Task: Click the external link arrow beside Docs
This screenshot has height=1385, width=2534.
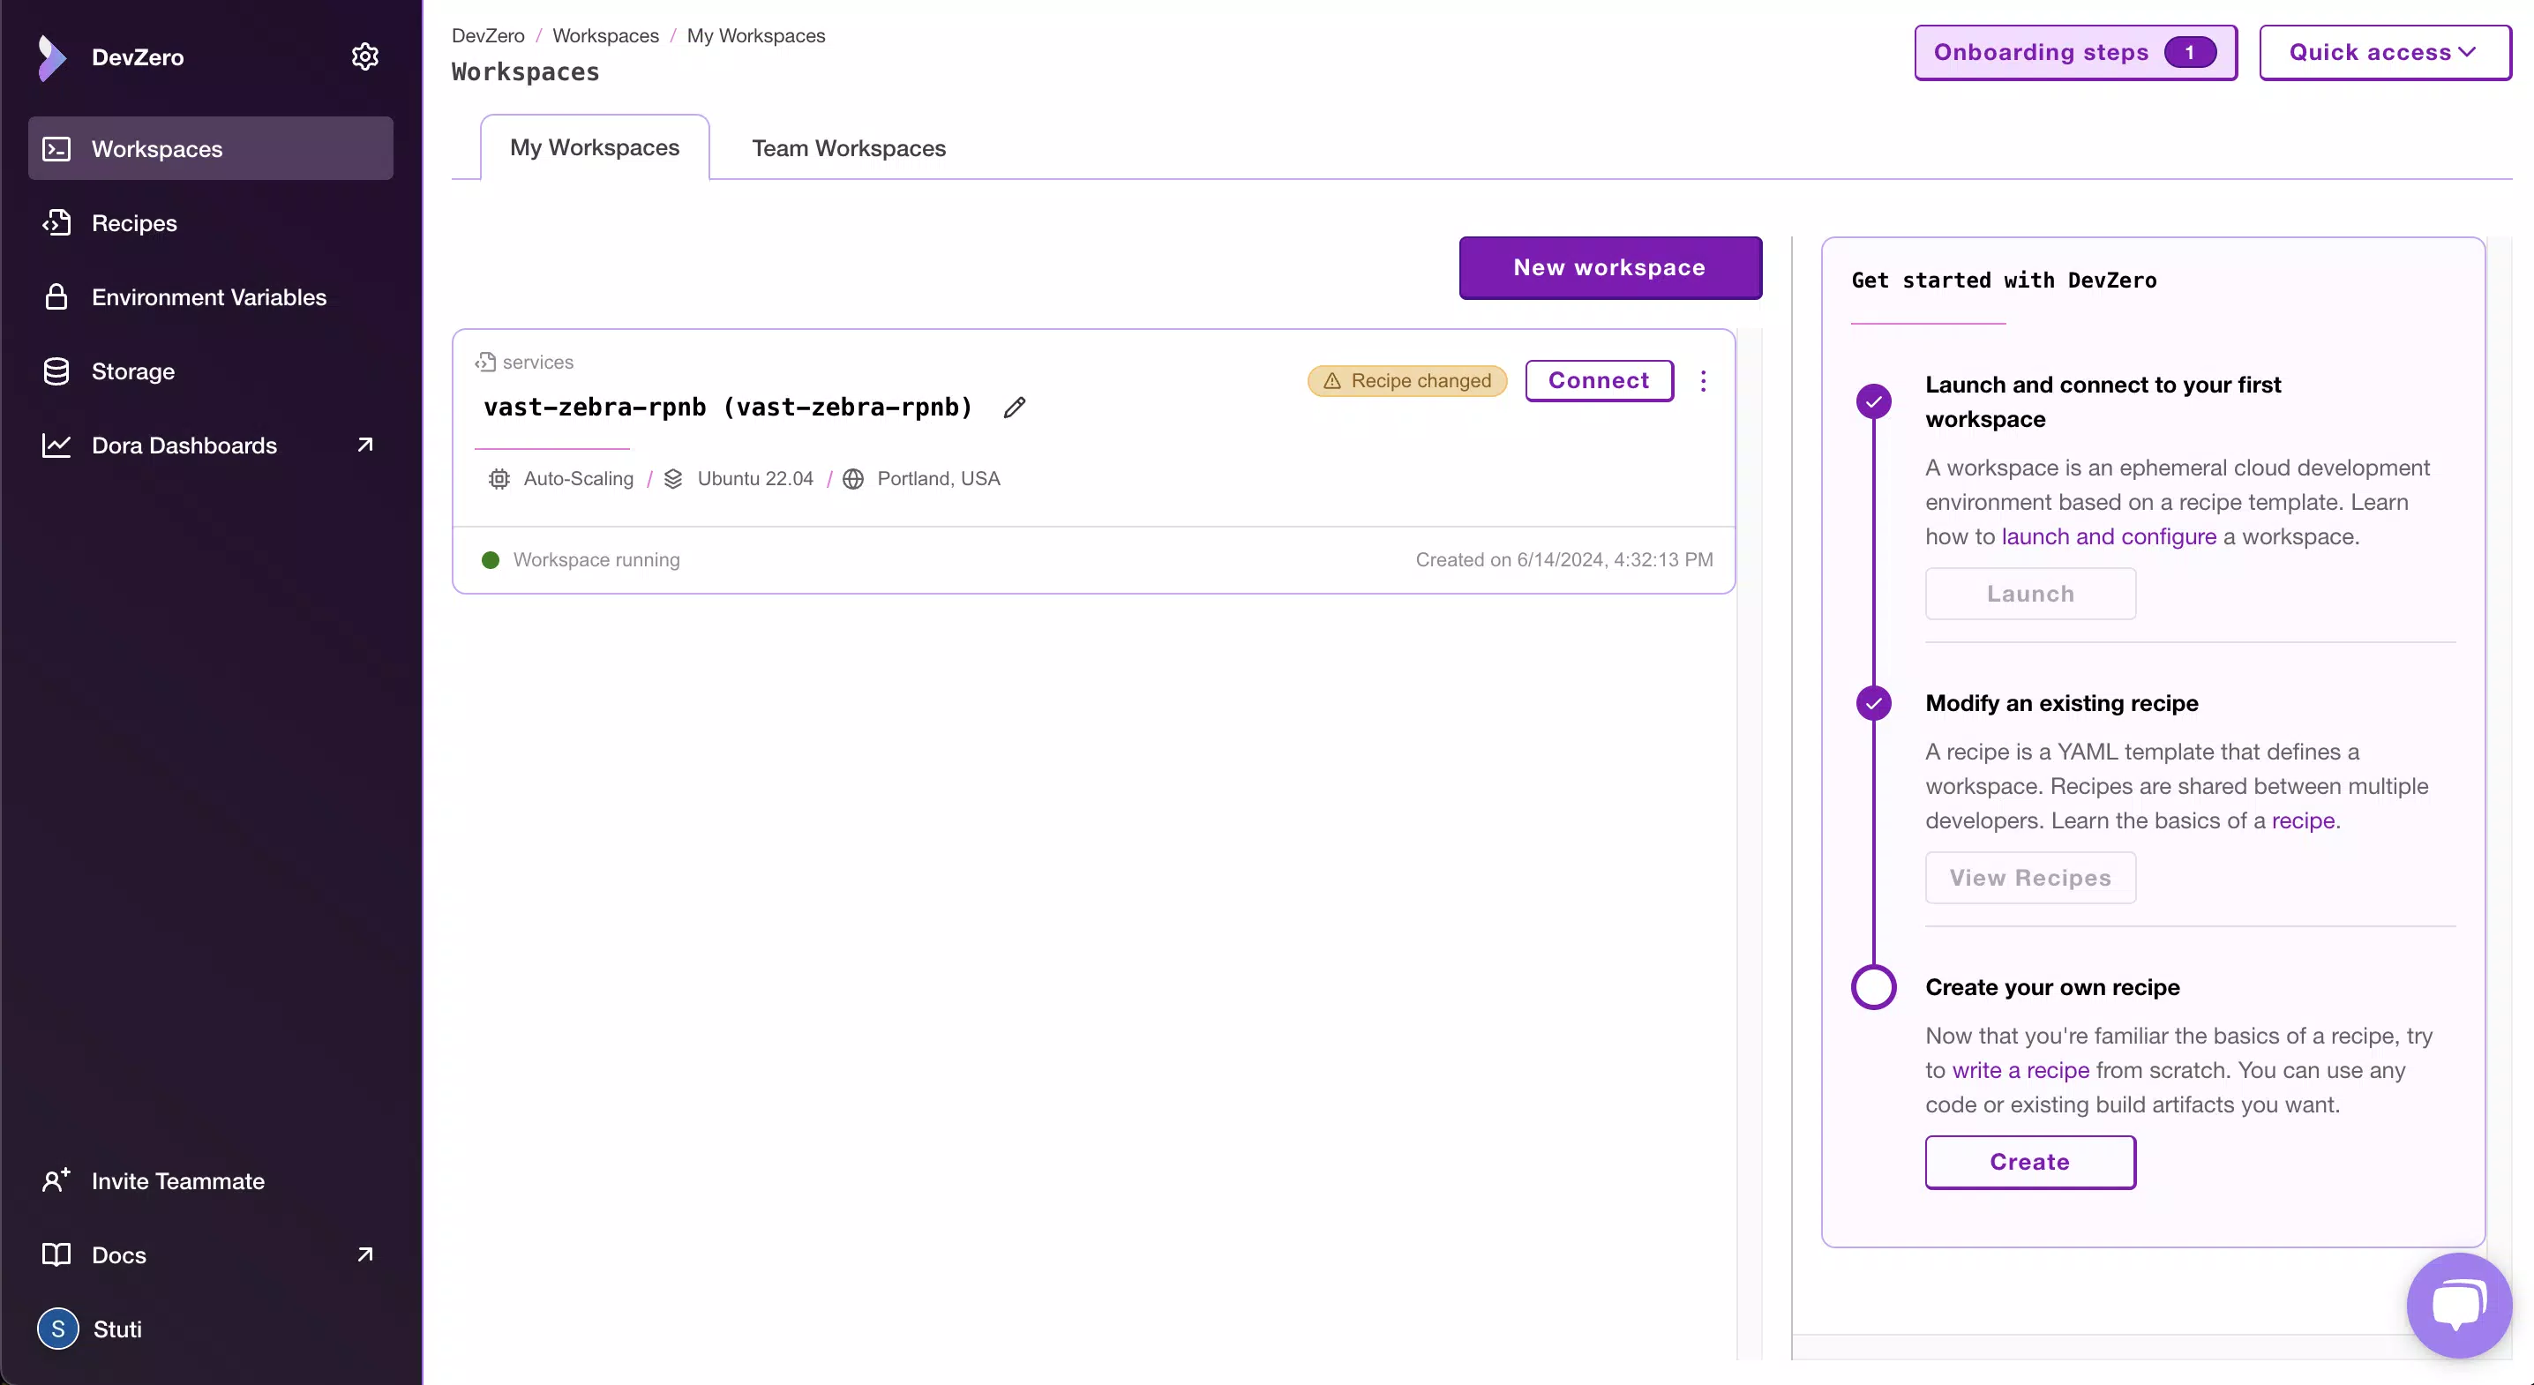Action: click(x=365, y=1254)
